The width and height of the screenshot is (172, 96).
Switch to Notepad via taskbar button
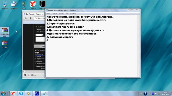(44, 94)
